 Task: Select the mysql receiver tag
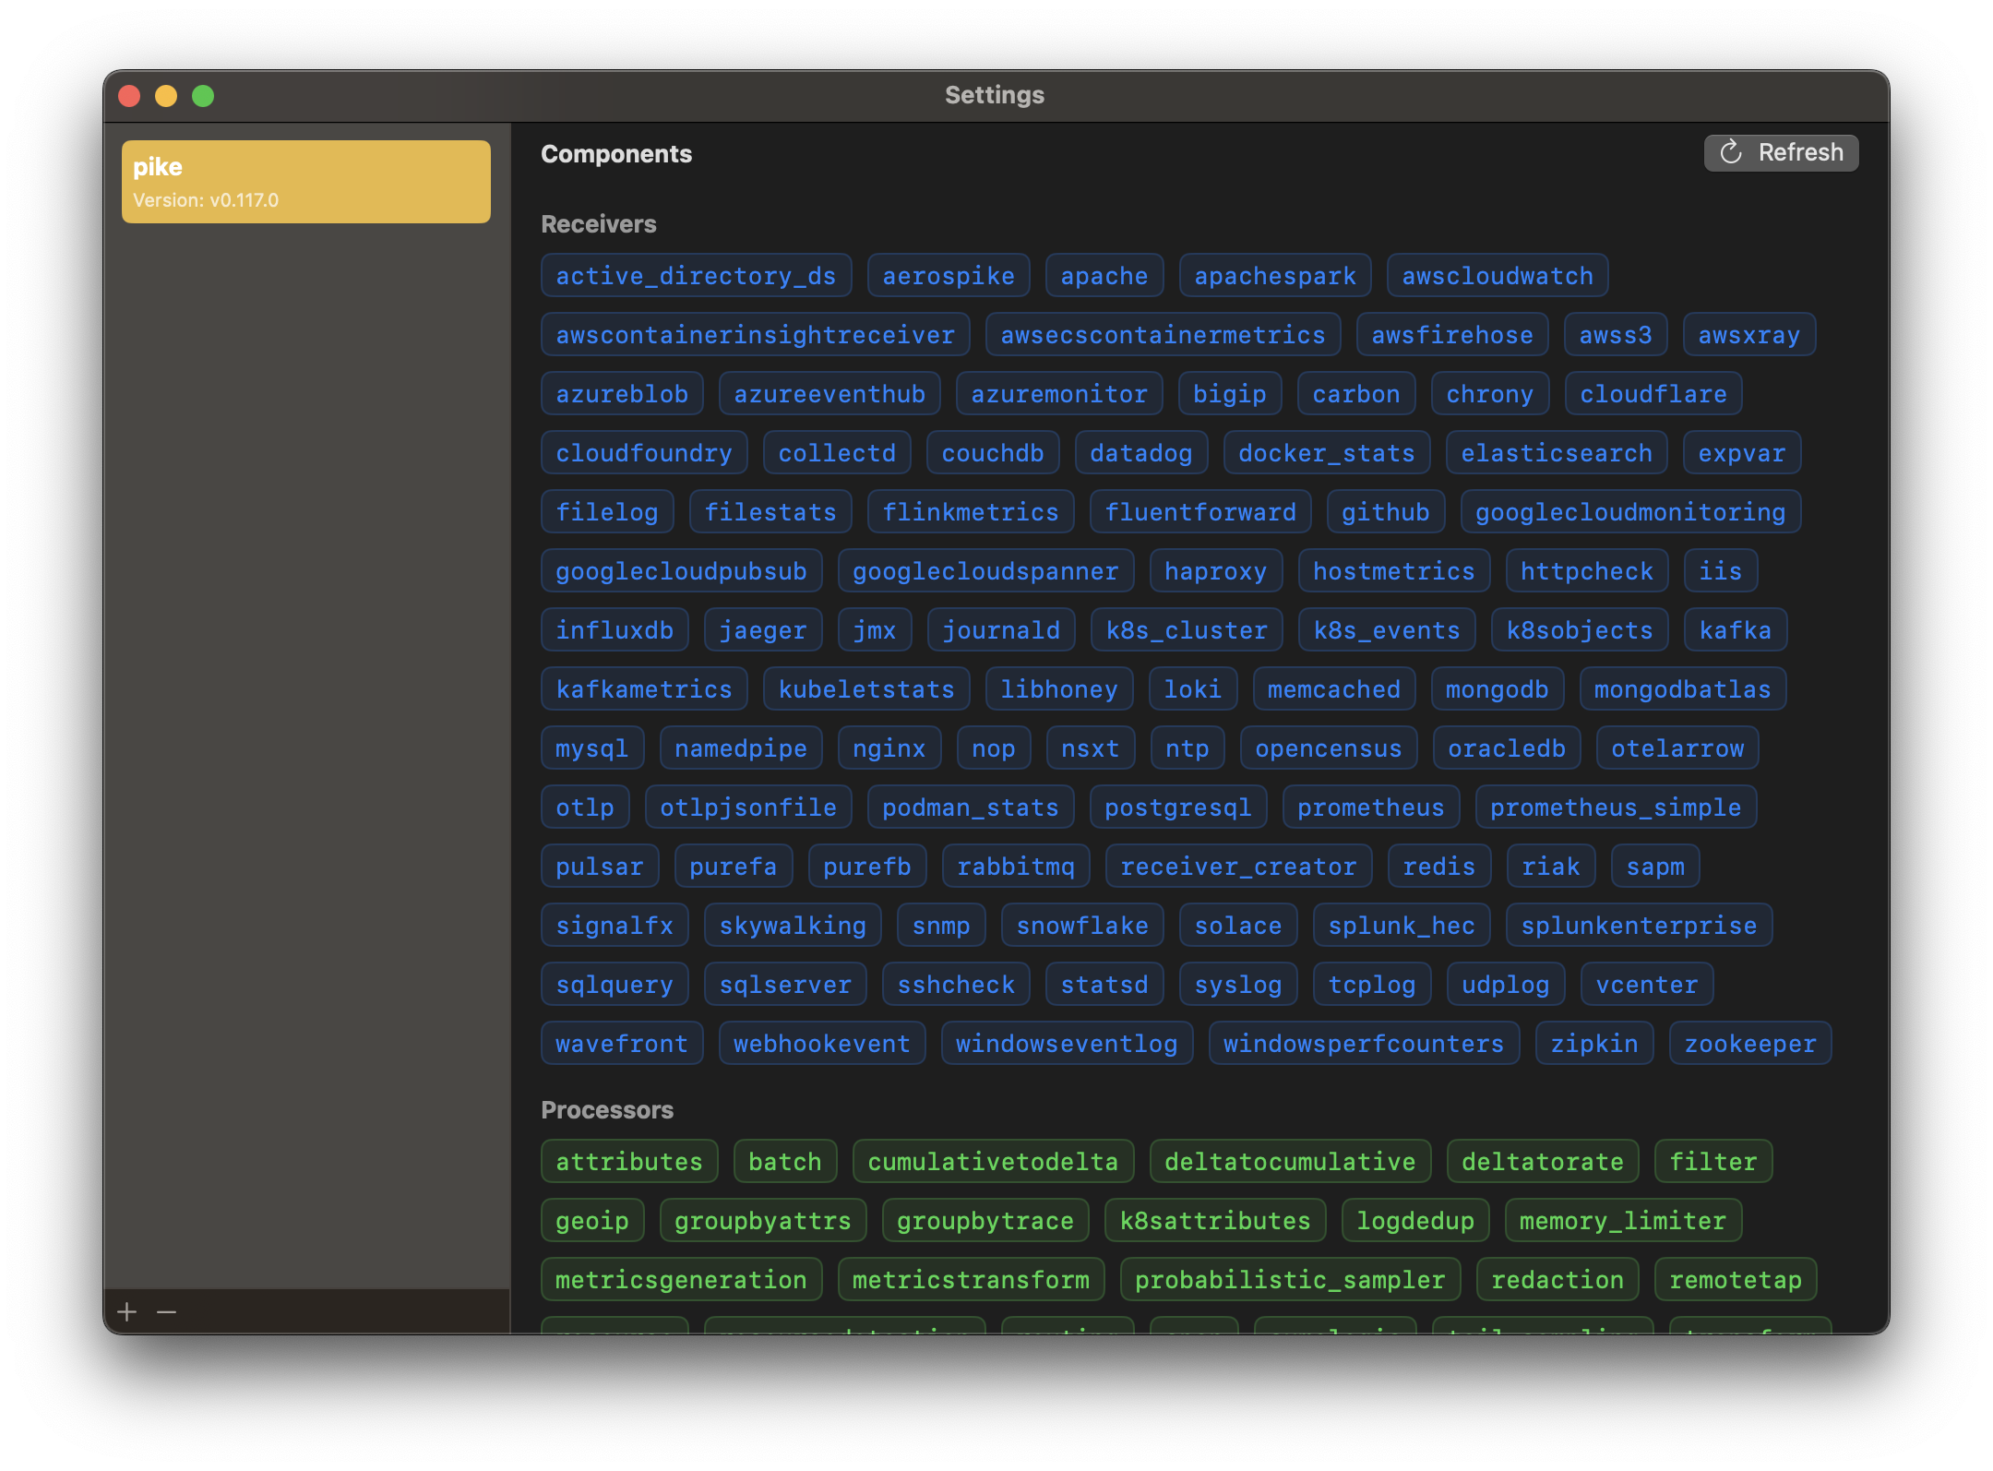(x=592, y=748)
